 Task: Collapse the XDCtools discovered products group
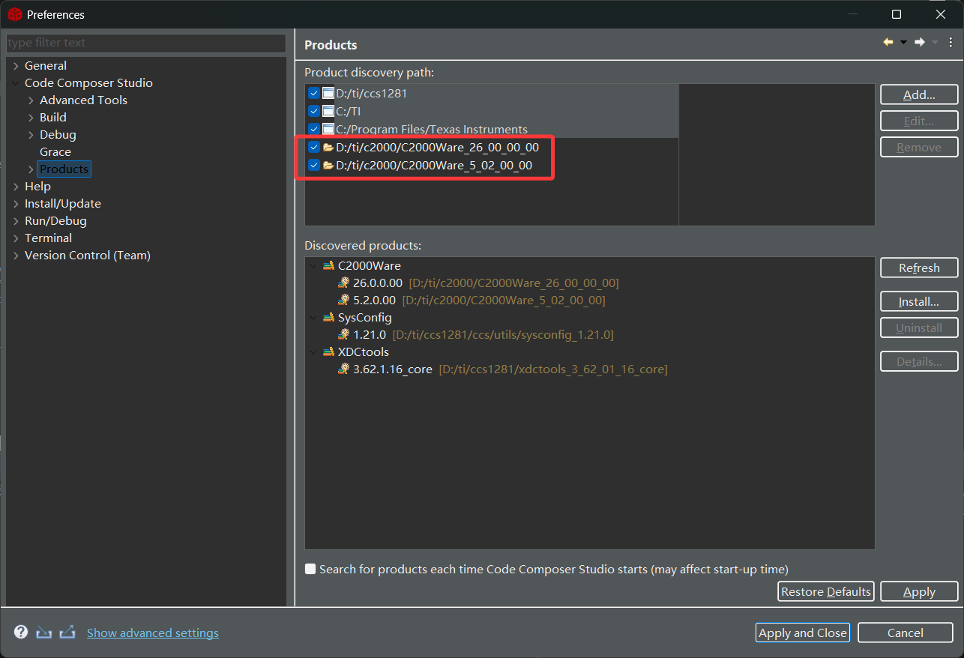pos(313,352)
